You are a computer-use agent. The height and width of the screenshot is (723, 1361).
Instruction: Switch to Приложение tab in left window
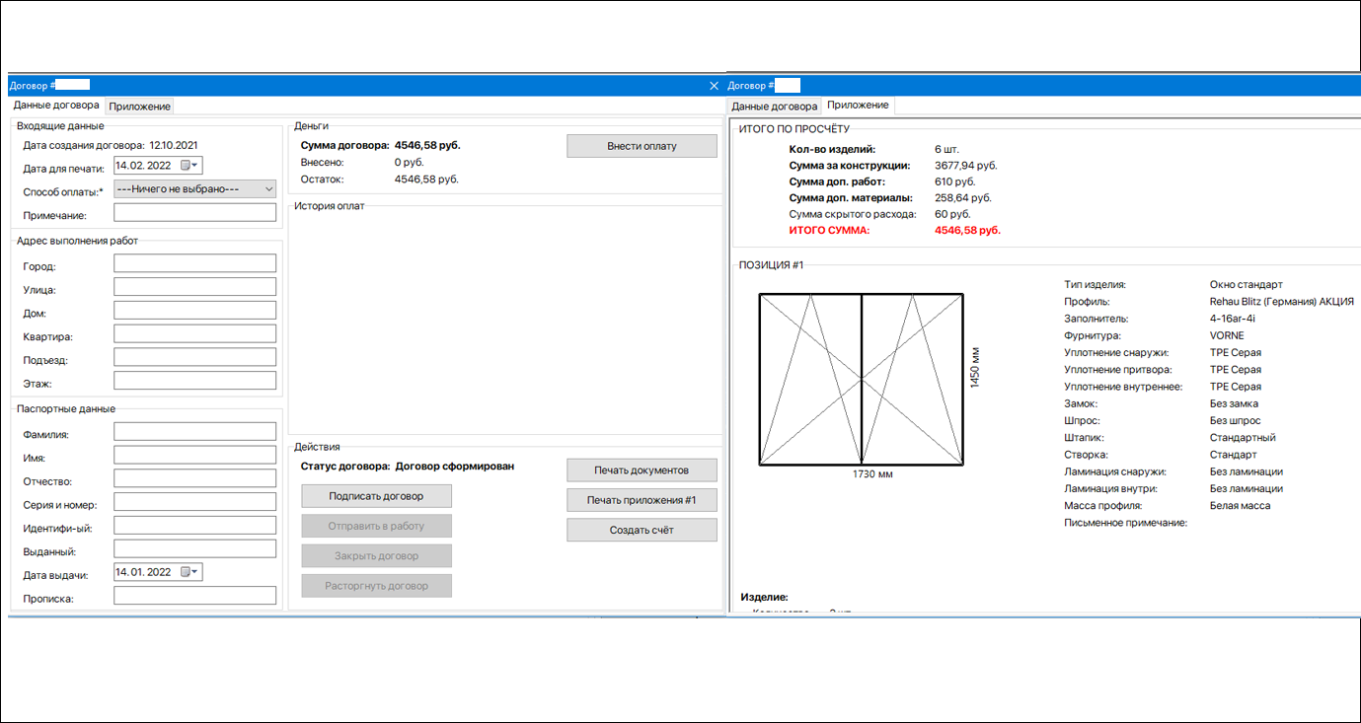[139, 106]
